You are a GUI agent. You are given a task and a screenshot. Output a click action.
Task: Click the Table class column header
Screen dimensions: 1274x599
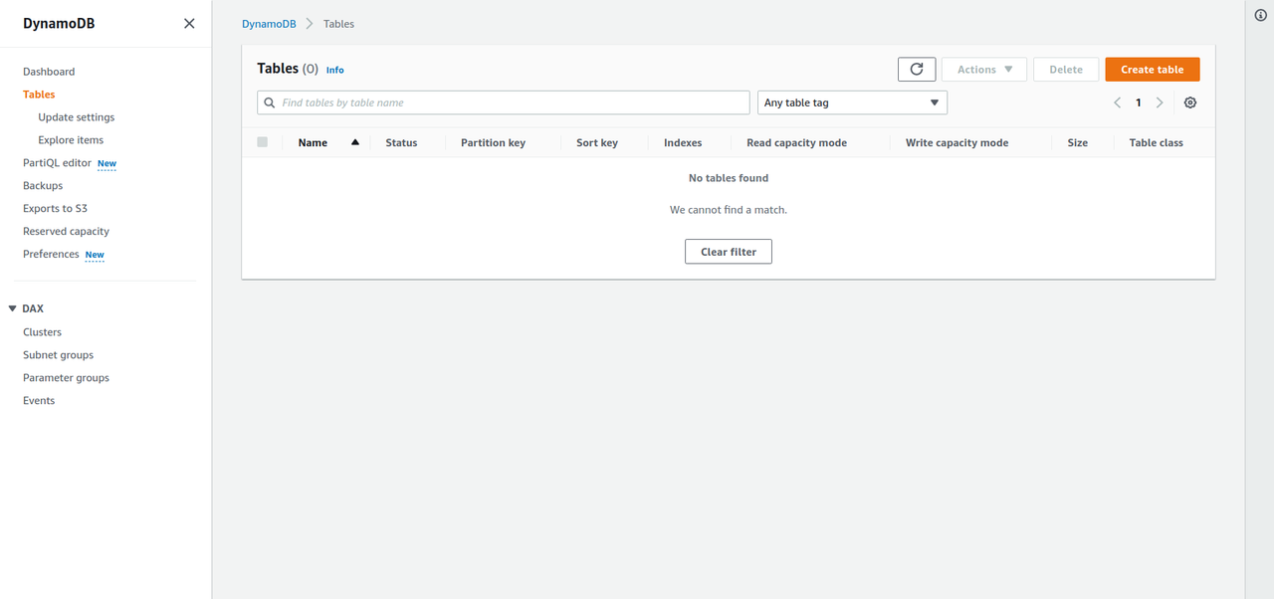[x=1156, y=143]
